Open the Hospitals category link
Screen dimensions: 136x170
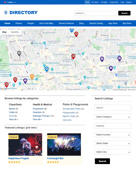(37, 112)
